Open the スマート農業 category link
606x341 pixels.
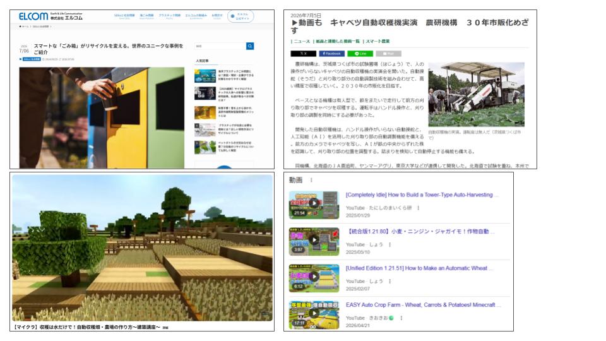tap(376, 42)
